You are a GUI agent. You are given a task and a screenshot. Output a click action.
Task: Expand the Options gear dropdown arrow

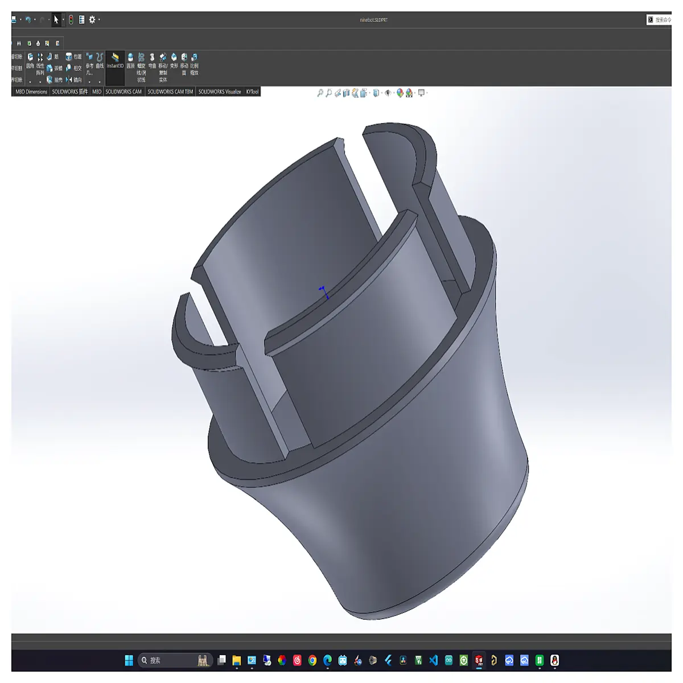pos(99,20)
